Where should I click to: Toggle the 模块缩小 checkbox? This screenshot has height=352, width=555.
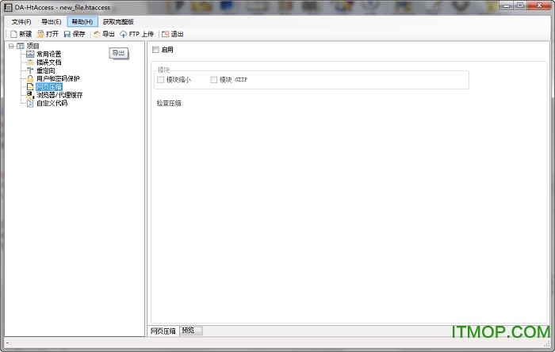pyautogui.click(x=160, y=80)
